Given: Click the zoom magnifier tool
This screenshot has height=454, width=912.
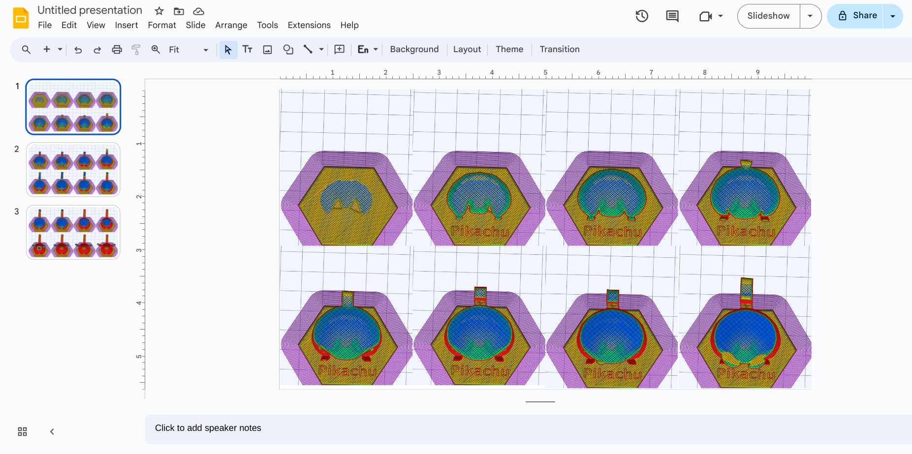Looking at the screenshot, I should pos(156,49).
